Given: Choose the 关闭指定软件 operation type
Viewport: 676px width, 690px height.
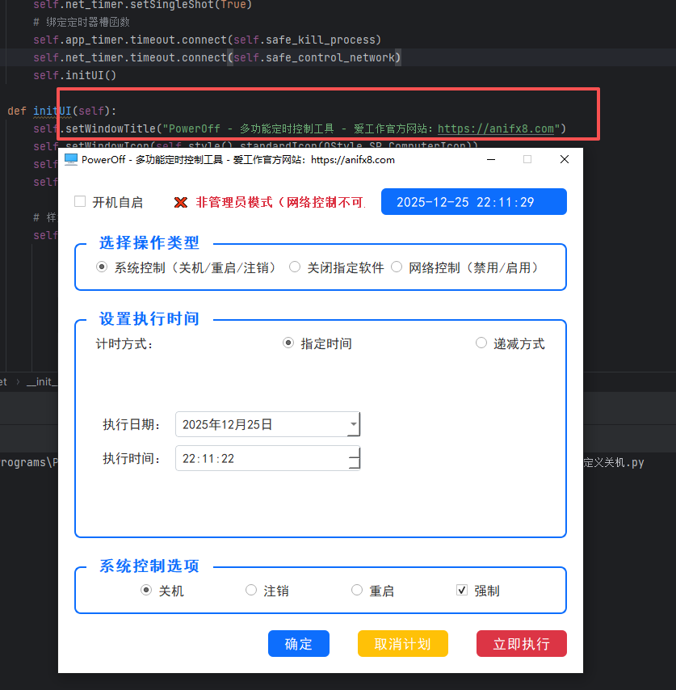Looking at the screenshot, I should 295,267.
